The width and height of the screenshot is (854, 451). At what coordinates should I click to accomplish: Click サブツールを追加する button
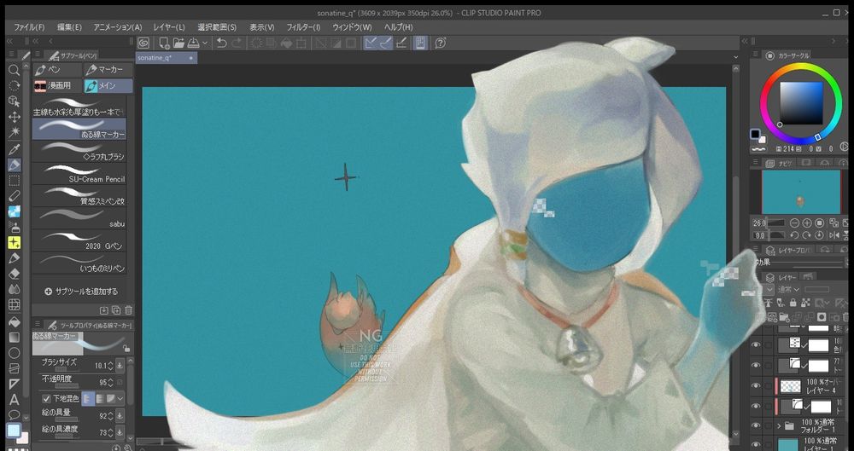point(80,292)
